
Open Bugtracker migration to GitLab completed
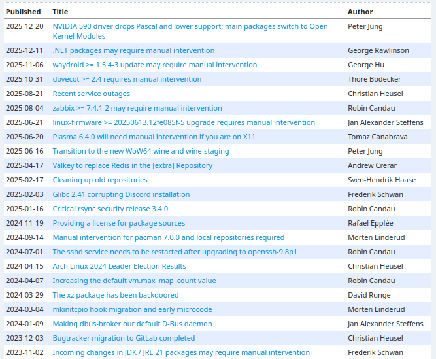pyautogui.click(x=124, y=339)
